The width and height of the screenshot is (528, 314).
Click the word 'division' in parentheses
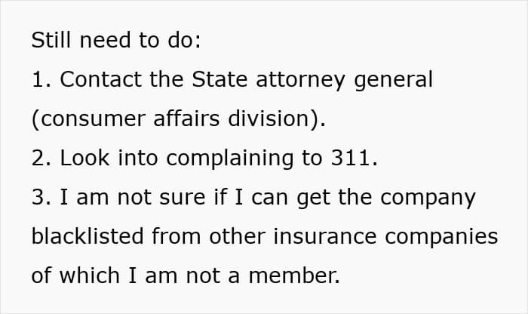tap(279, 119)
